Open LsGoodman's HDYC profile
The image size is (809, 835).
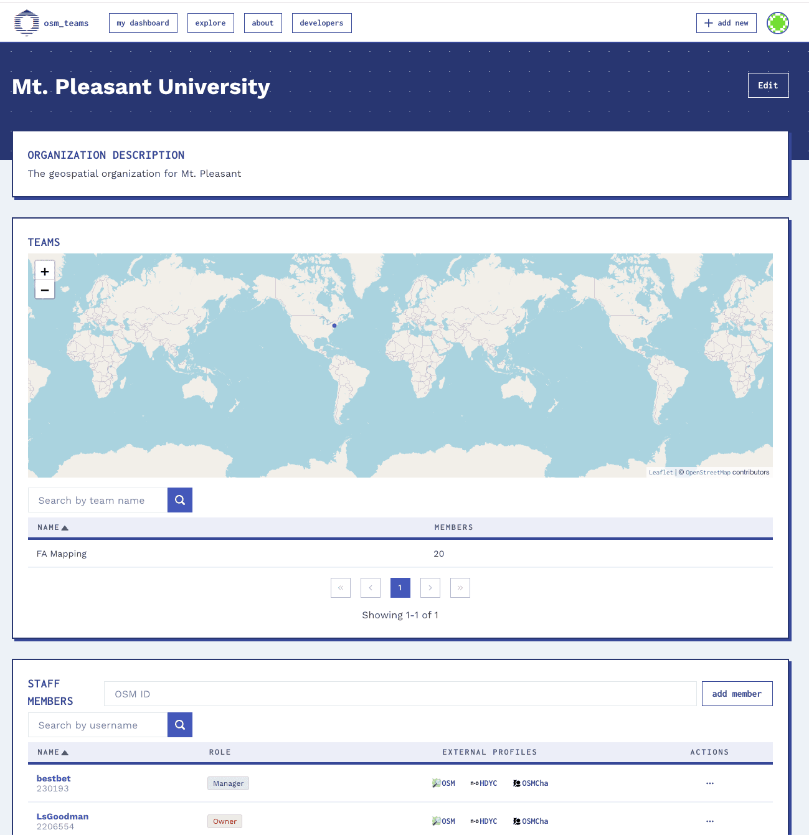484,821
